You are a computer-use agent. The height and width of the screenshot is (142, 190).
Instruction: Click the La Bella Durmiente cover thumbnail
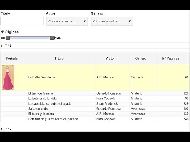pyautogui.click(x=8, y=77)
